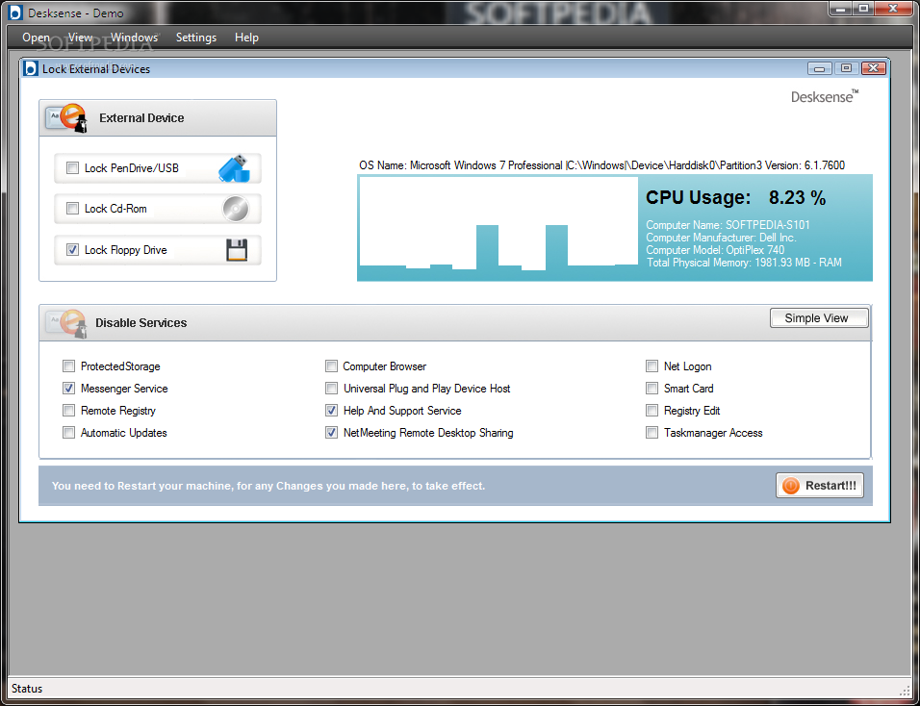Uncheck NetMeeting Remote Desktop Sharing

pyautogui.click(x=331, y=433)
